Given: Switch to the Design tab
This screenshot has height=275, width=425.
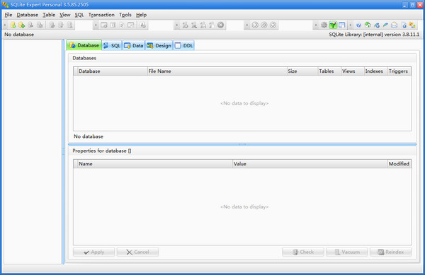Looking at the screenshot, I should pyautogui.click(x=159, y=46).
